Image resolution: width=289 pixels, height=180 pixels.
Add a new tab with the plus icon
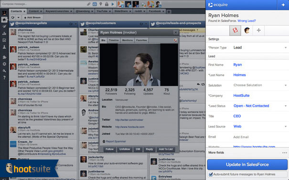coord(169,11)
